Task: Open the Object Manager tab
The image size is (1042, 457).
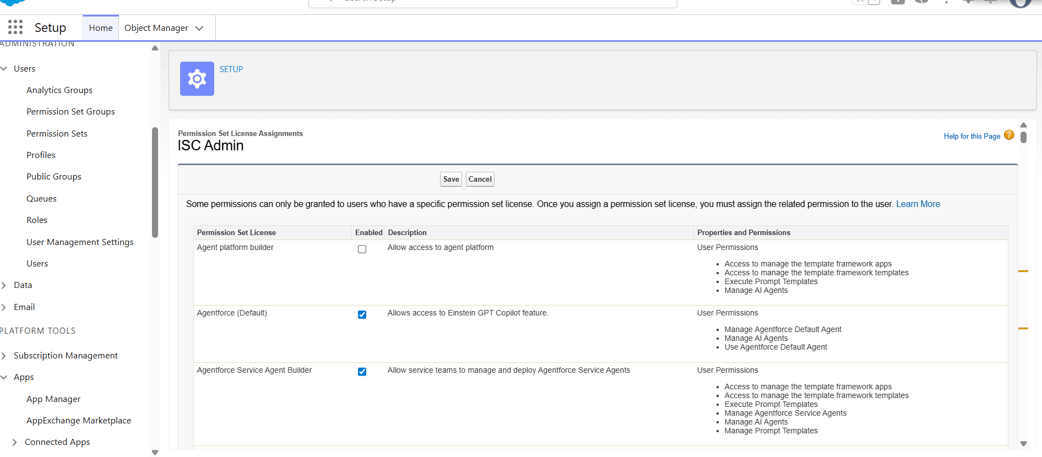Action: pyautogui.click(x=156, y=28)
